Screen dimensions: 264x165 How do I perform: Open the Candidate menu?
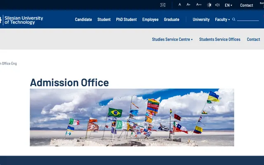(83, 19)
